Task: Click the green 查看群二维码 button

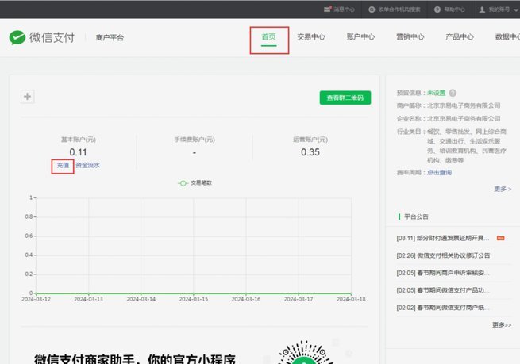Action: [x=345, y=98]
